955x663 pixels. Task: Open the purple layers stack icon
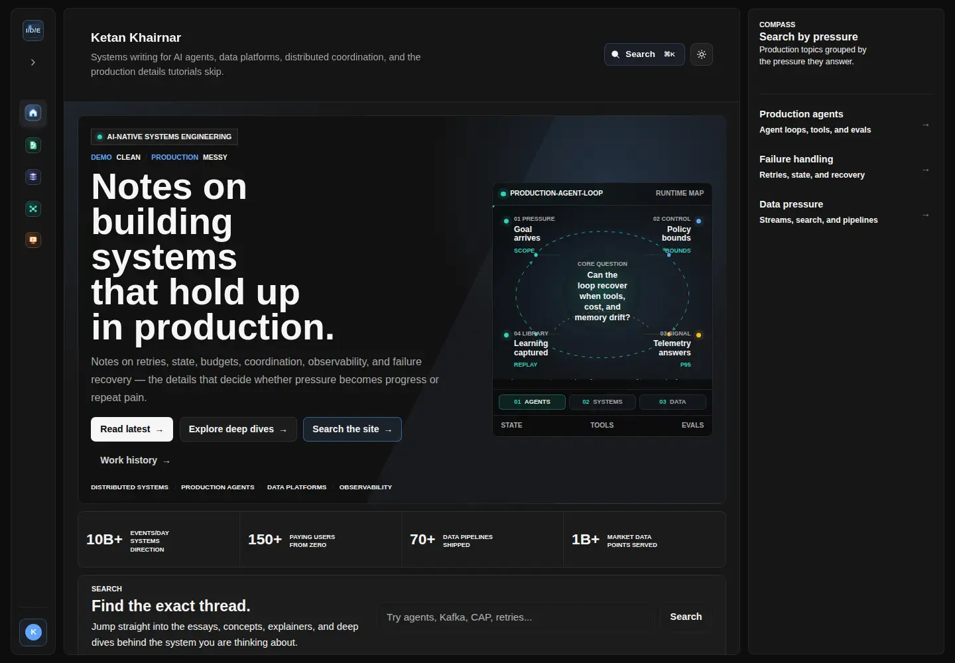pos(33,177)
